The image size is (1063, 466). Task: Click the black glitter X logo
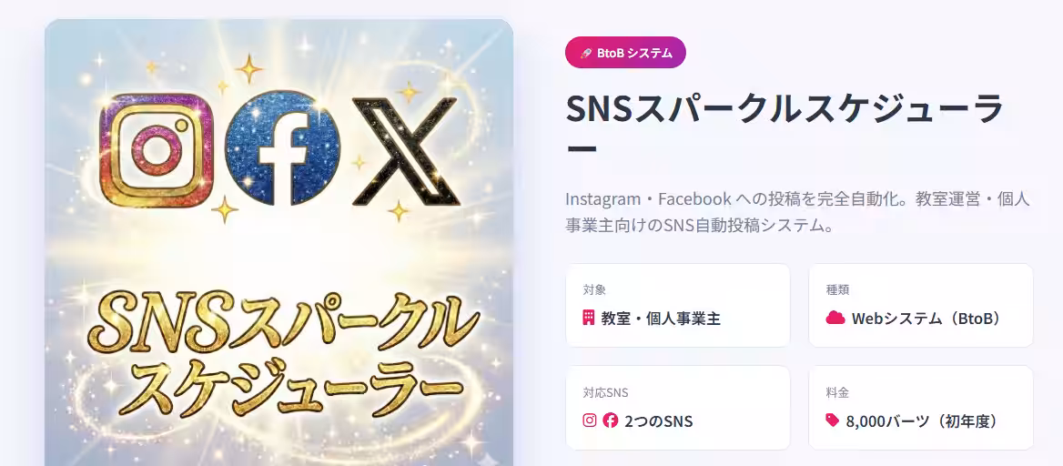tap(407, 151)
